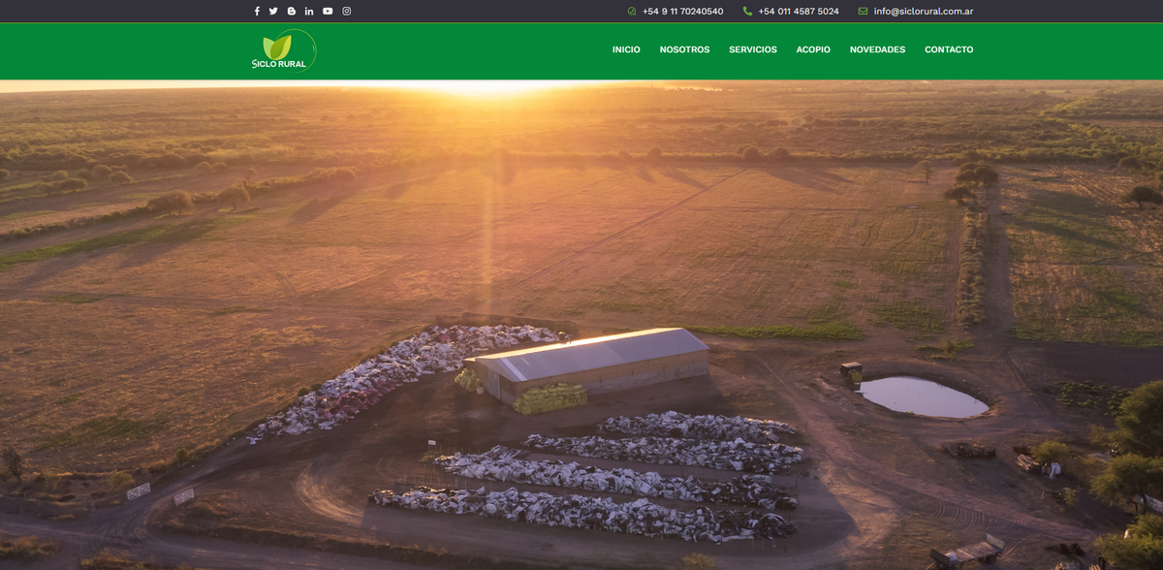
Task: Click the Blogger icon in the header
Action: click(292, 11)
